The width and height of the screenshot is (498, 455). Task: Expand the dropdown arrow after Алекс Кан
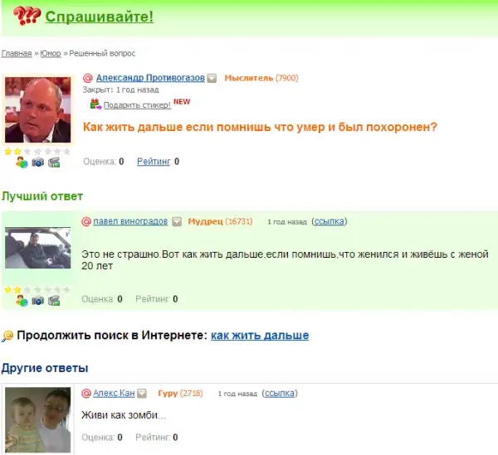click(142, 394)
